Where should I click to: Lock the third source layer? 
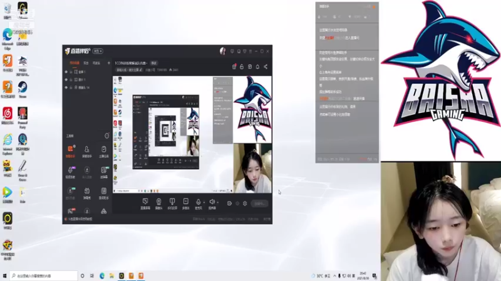[x=71, y=87]
